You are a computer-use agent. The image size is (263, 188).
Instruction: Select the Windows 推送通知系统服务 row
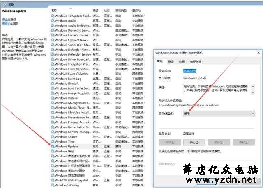(x=97, y=156)
